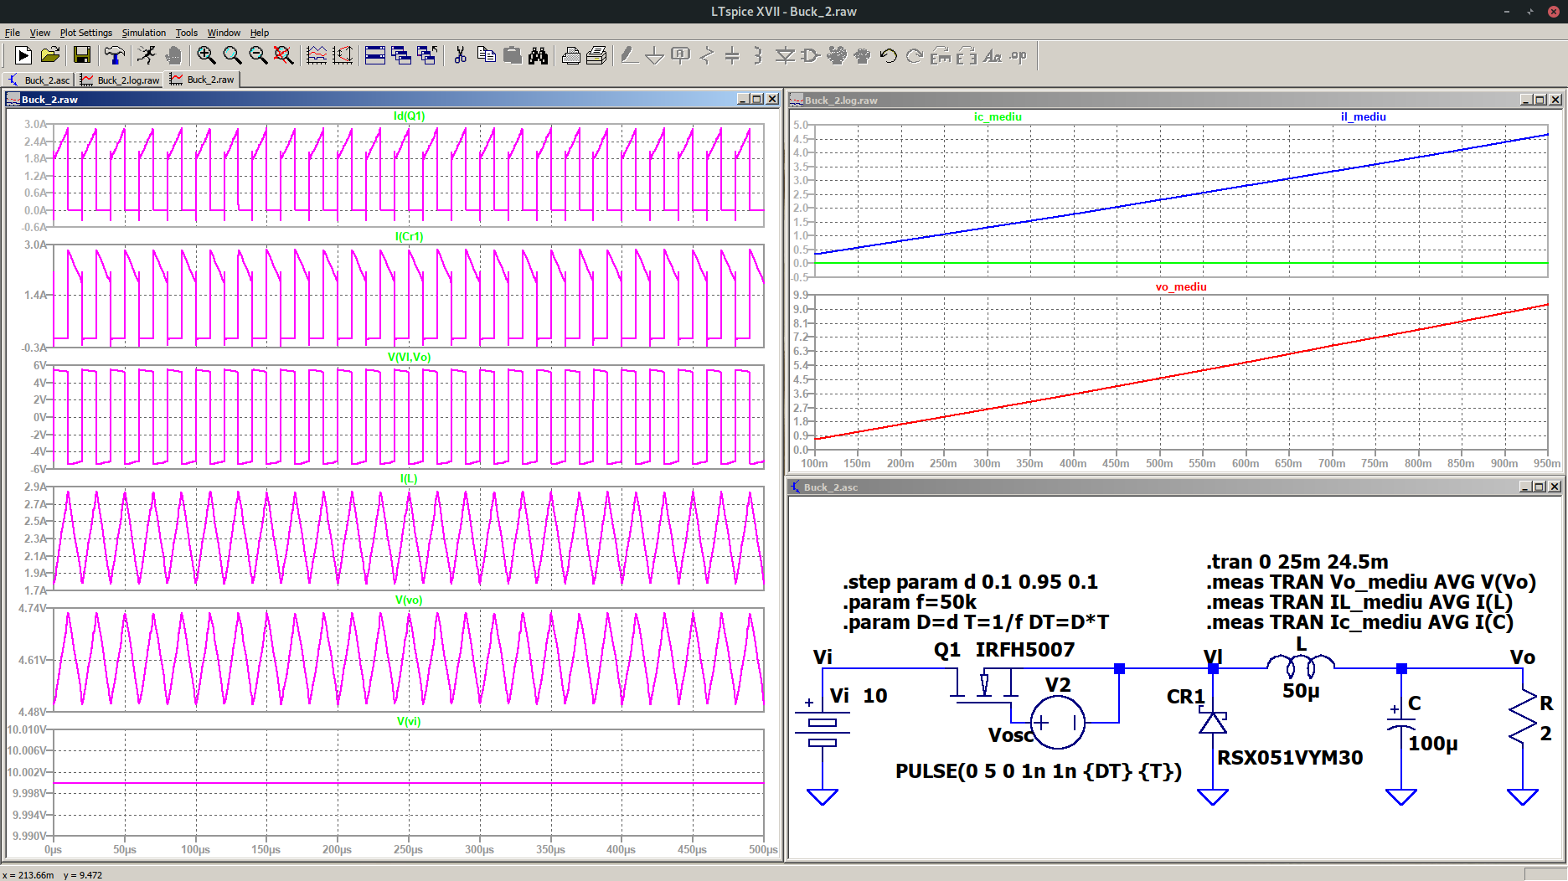Click the Zoom Out magnifier icon
Viewport: 1568px width, 881px height.
coord(258,56)
